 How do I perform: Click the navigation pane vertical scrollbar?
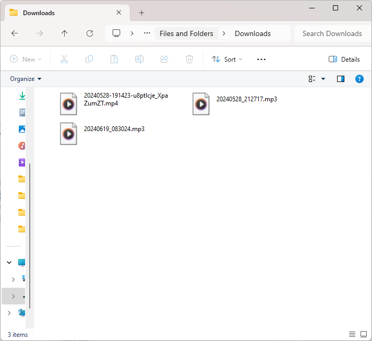coord(30,235)
